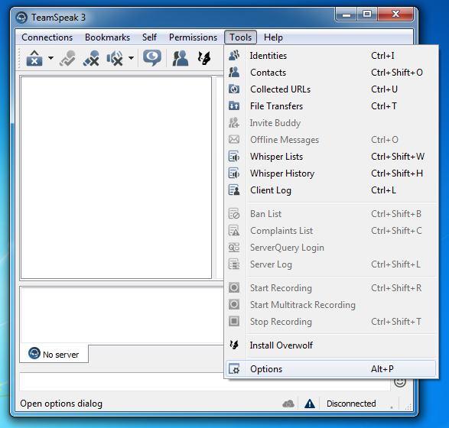Choose Install Overwolf menu entry
The height and width of the screenshot is (428, 449).
click(x=330, y=345)
